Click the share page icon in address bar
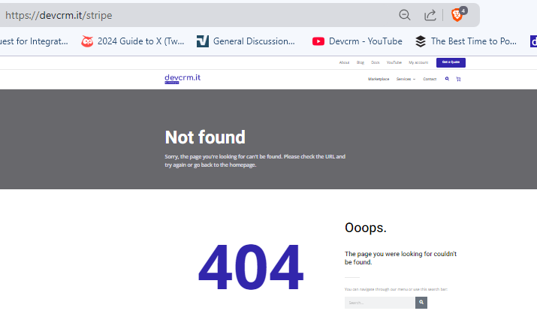Viewport: 537px width, 332px height. point(430,15)
